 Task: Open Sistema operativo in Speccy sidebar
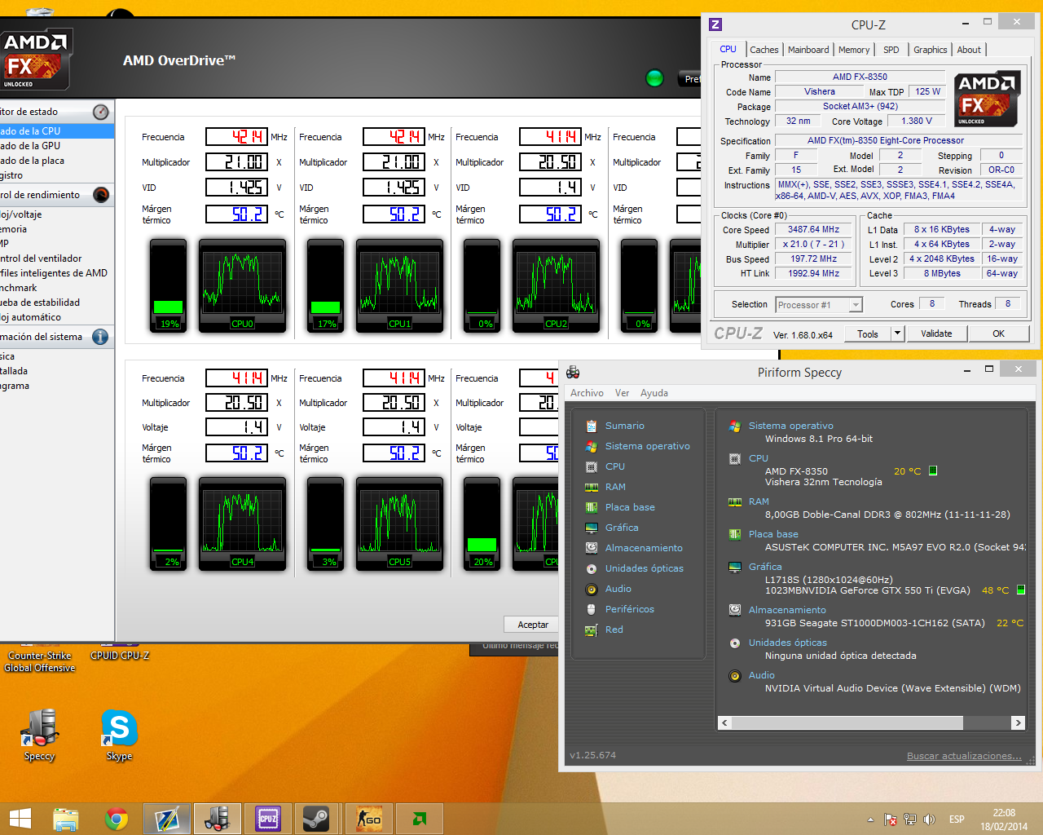(x=647, y=446)
